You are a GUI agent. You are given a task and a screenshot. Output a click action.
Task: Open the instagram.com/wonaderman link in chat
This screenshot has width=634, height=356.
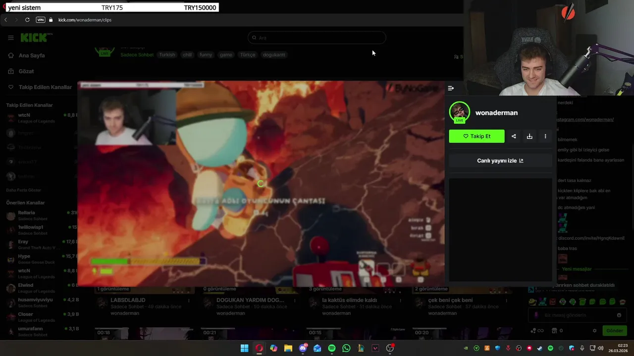point(586,120)
